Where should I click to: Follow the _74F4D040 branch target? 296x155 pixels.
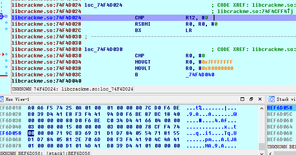pyautogui.click(x=200, y=75)
